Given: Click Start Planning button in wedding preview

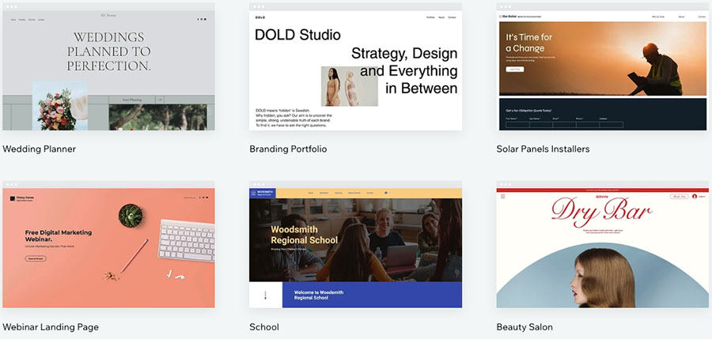Looking at the screenshot, I should pos(132,100).
